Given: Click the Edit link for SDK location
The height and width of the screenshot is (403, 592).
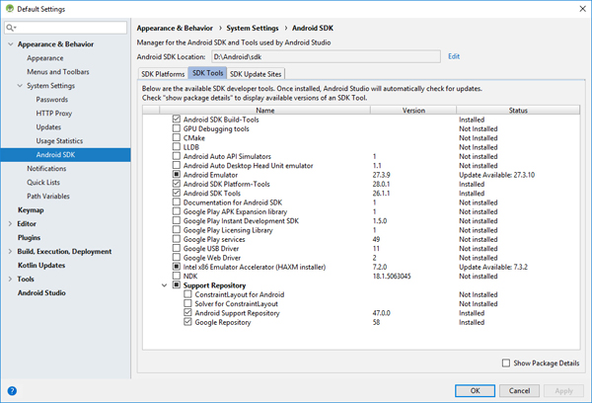Looking at the screenshot, I should click(x=454, y=56).
